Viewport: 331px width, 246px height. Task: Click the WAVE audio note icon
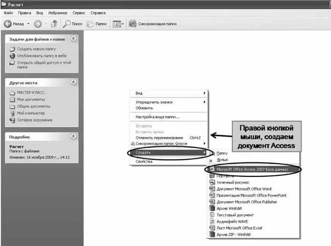(212, 221)
